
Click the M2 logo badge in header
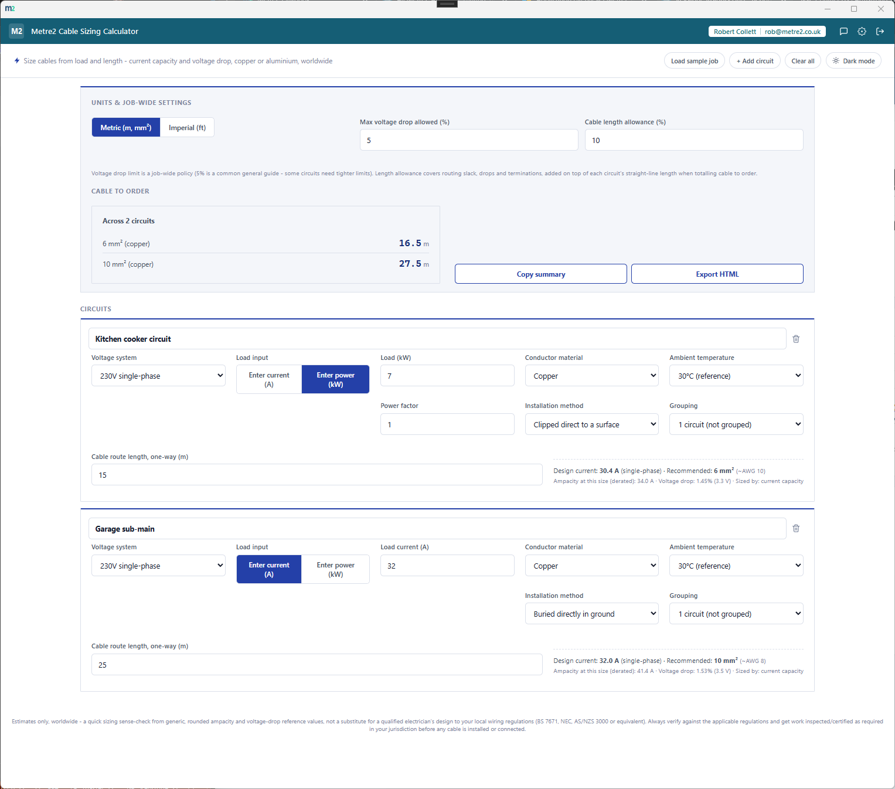point(17,31)
